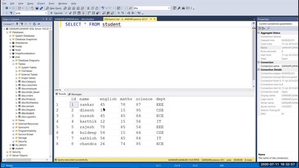
Task: Click the Parse query checkmark icon
Action: pos(70,13)
